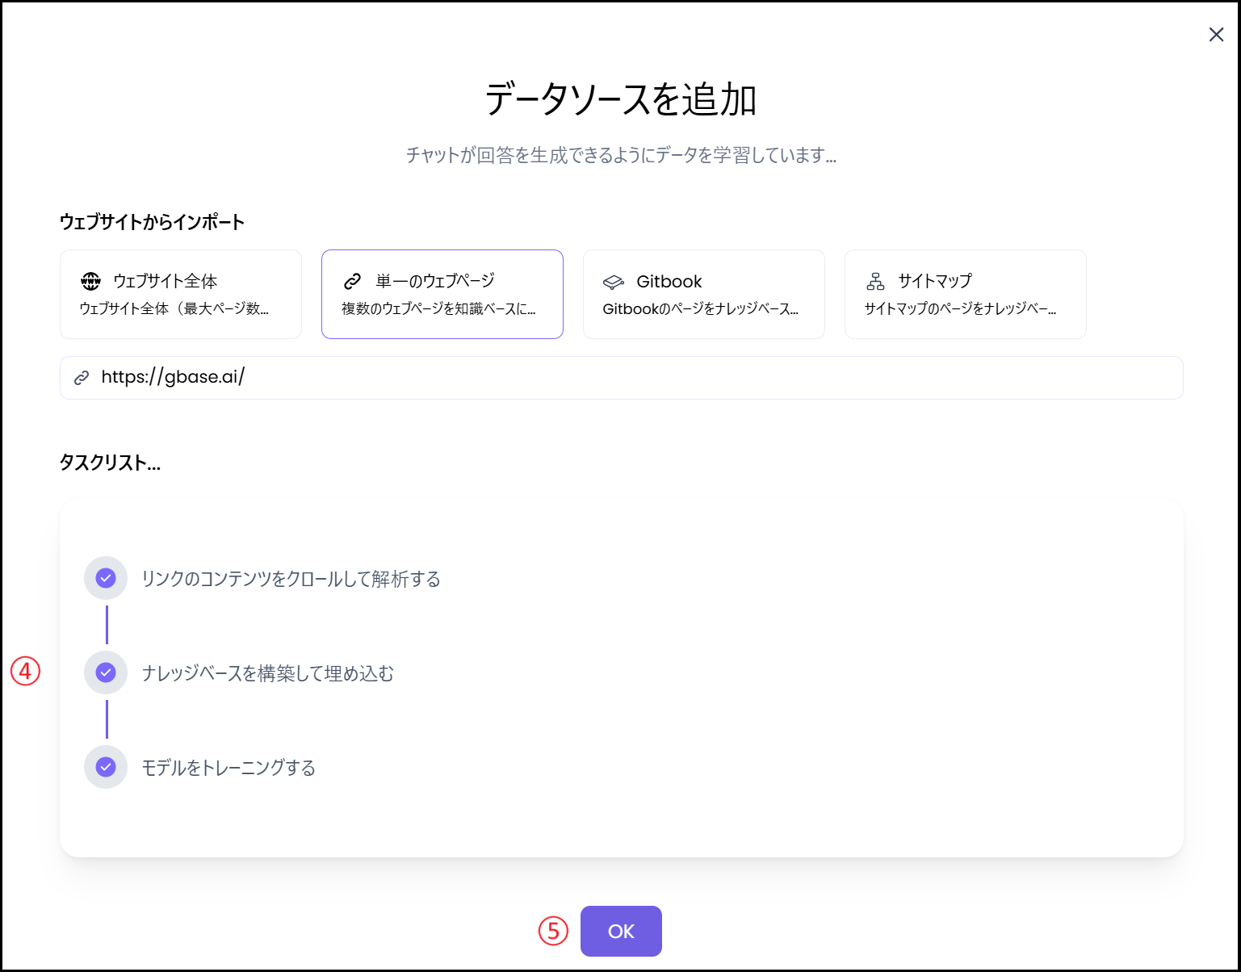Select the サイトマップ import option
This screenshot has width=1241, height=972.
pyautogui.click(x=965, y=294)
